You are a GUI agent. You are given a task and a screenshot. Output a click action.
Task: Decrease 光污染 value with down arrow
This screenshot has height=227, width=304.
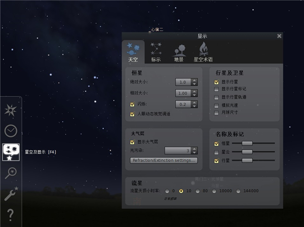point(194,153)
